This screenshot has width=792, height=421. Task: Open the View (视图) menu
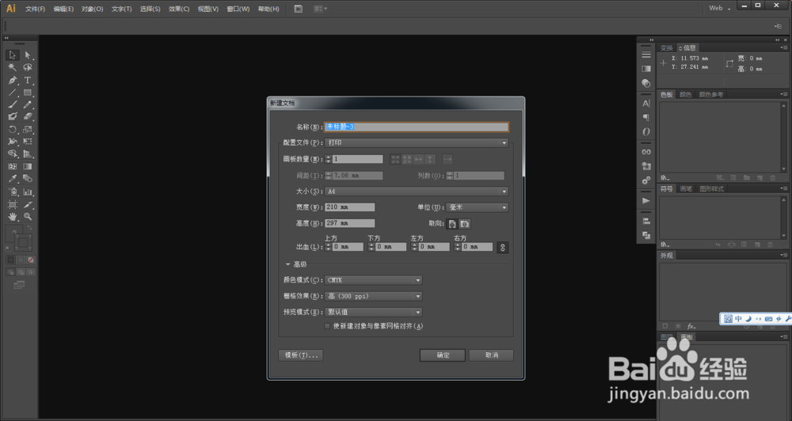[x=208, y=9]
